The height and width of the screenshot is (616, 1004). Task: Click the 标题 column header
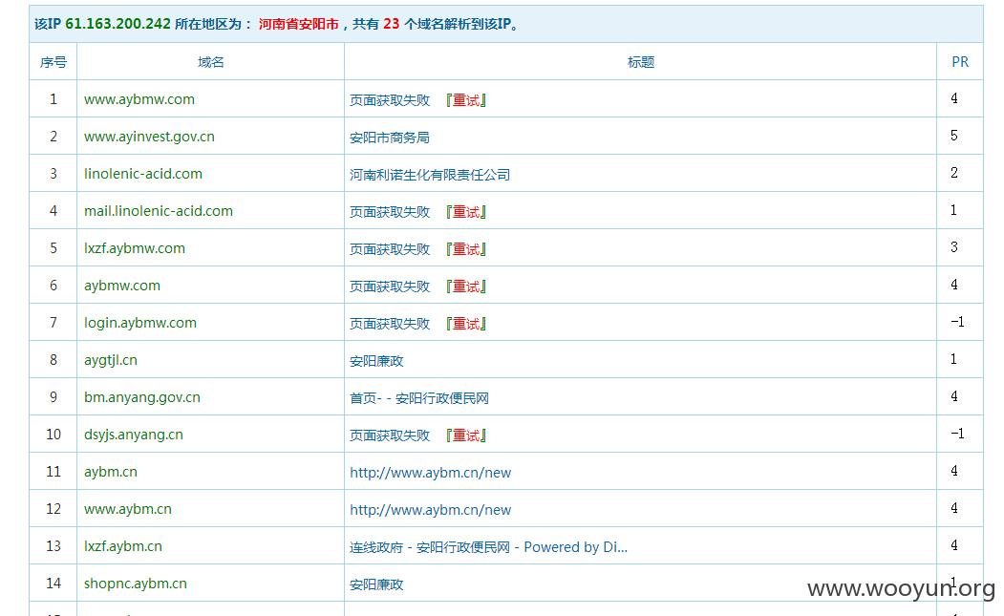pos(640,62)
